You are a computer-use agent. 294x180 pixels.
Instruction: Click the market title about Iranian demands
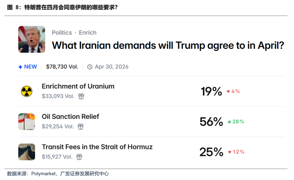coord(168,45)
